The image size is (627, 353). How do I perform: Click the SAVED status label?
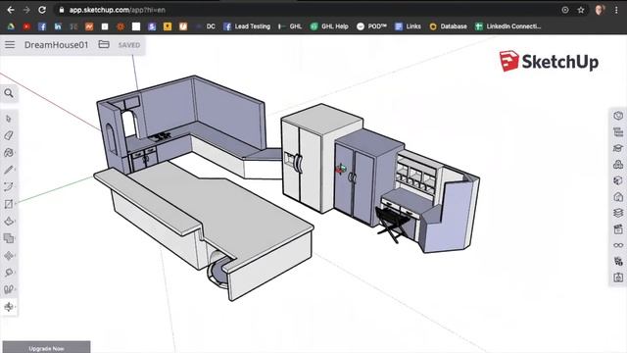pyautogui.click(x=128, y=45)
